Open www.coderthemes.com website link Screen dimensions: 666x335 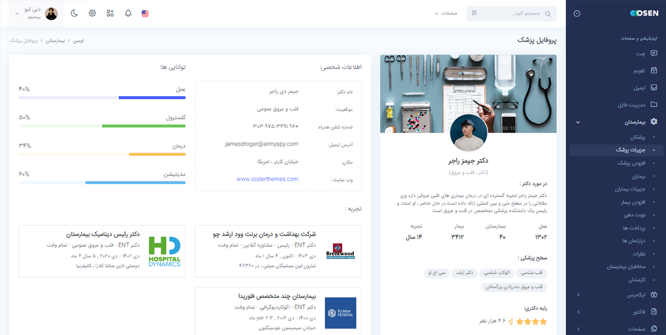tap(267, 179)
